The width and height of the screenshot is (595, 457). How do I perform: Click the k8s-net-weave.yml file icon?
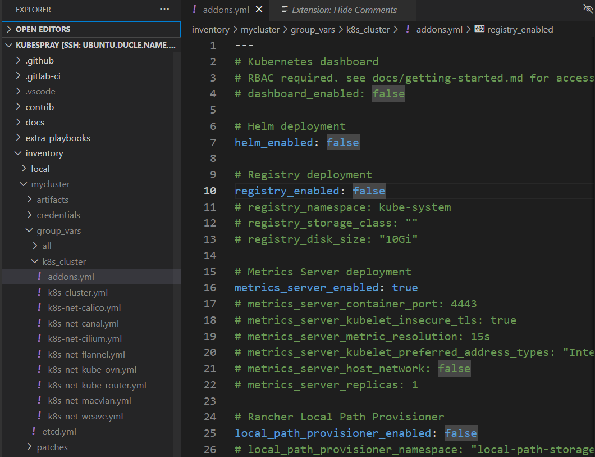(39, 416)
